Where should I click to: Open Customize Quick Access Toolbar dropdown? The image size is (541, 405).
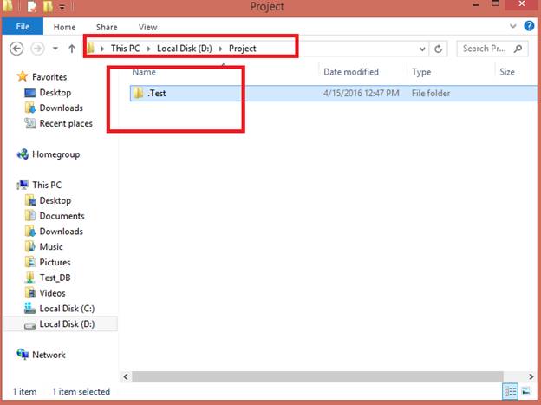(x=62, y=7)
